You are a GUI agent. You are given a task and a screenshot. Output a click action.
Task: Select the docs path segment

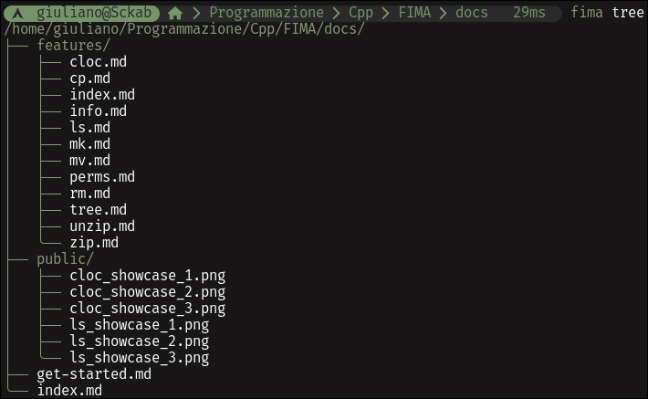click(x=472, y=13)
